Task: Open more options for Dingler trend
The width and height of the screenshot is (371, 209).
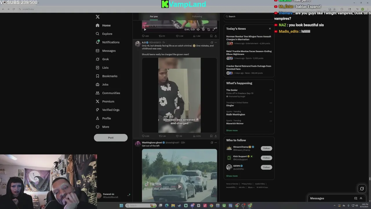Action: point(271,103)
